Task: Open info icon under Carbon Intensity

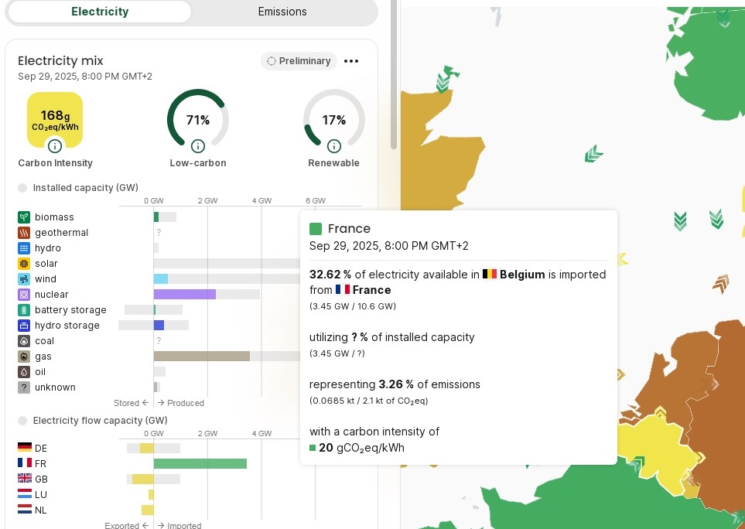Action: (x=55, y=146)
